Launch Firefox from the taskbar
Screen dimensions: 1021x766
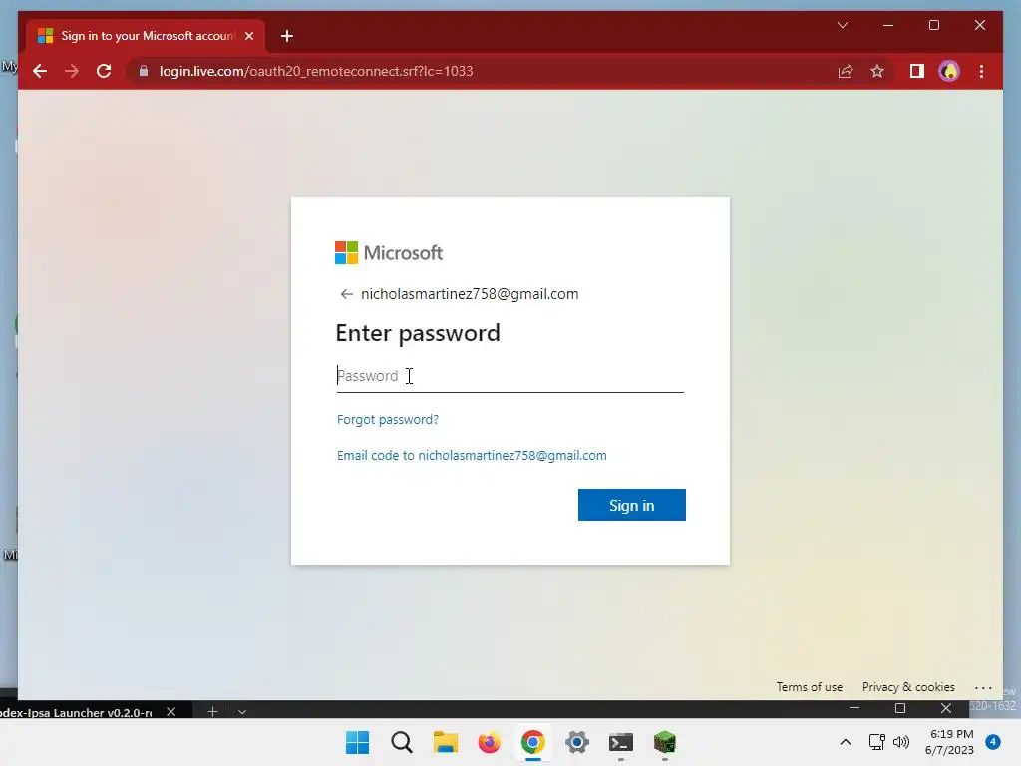pos(489,742)
